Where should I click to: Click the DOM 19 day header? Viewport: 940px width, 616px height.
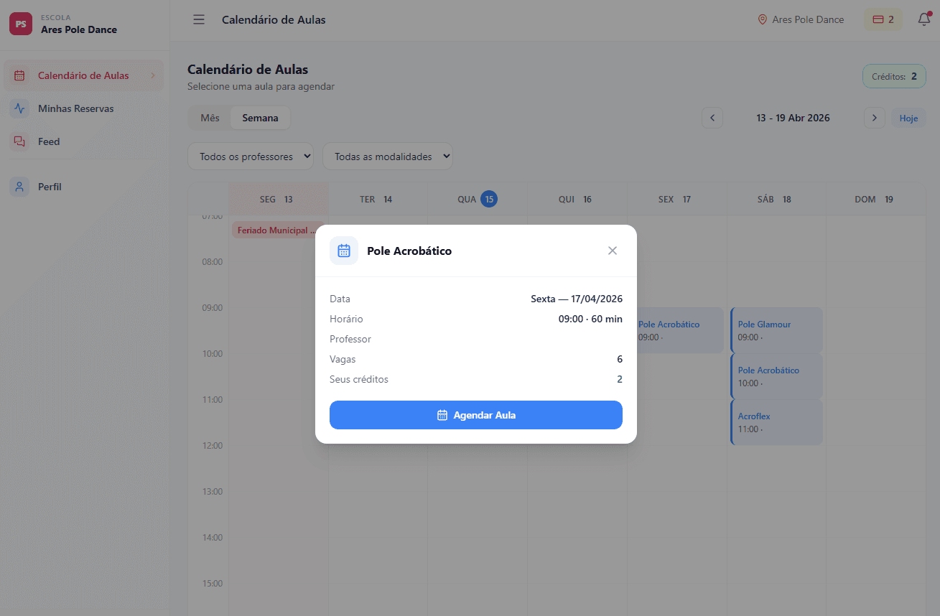(875, 199)
